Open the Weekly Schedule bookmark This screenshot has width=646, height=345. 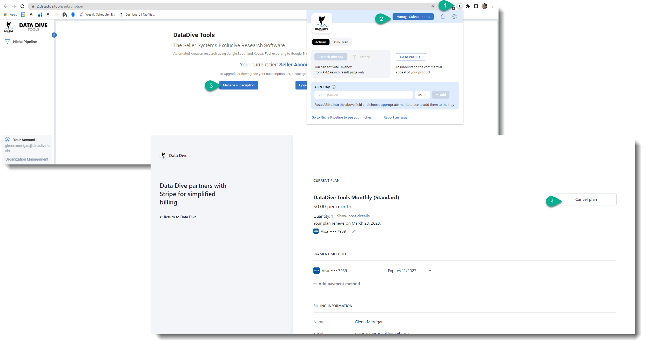point(97,15)
